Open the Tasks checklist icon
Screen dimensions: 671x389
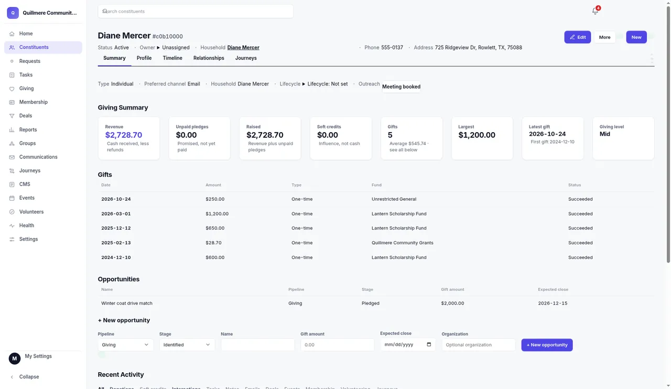pyautogui.click(x=12, y=75)
